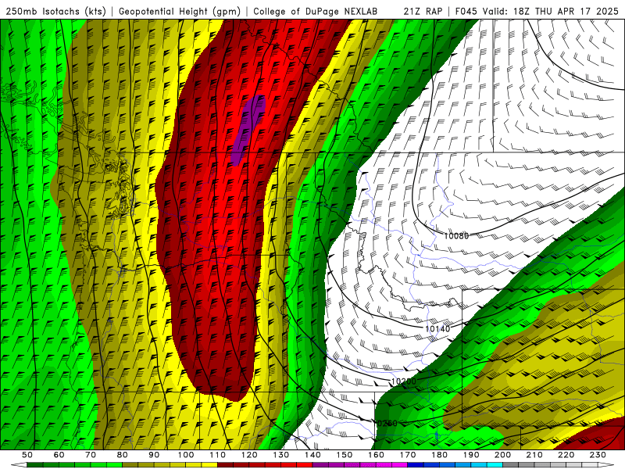This screenshot has height=469, width=625.
Task: Click the 160 value on the color scale
Action: (377, 455)
